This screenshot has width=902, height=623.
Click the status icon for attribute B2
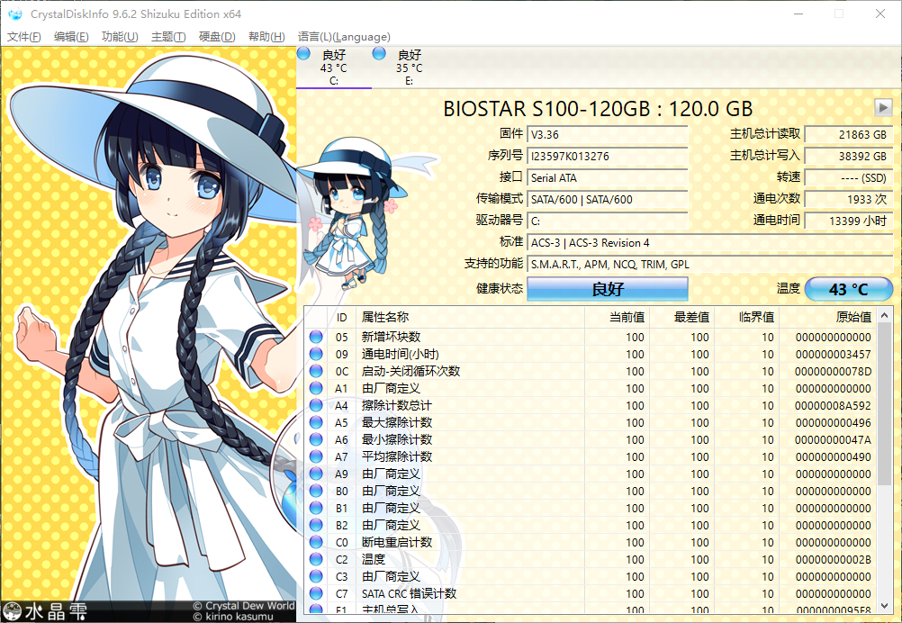[x=316, y=525]
